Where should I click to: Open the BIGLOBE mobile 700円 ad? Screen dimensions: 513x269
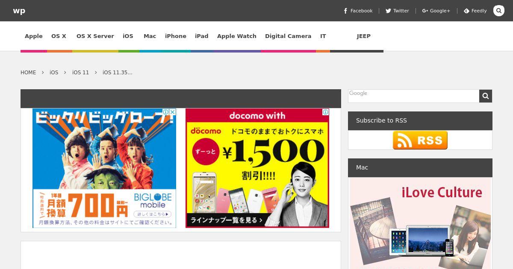104,168
